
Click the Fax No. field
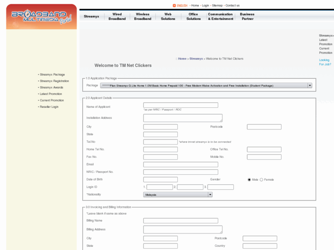point(161,157)
